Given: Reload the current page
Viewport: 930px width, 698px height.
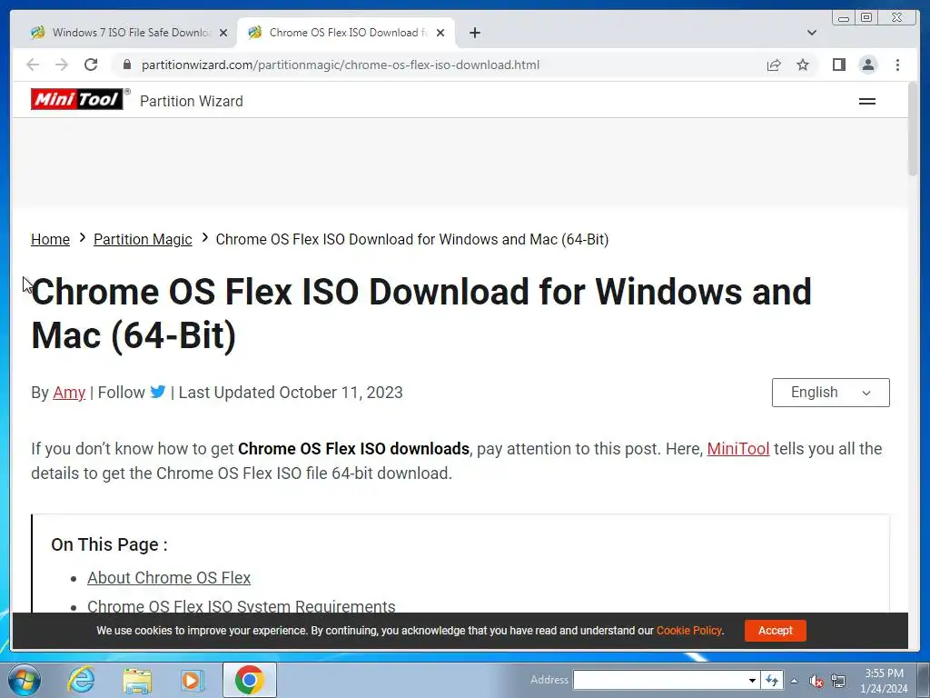Looking at the screenshot, I should coord(91,65).
